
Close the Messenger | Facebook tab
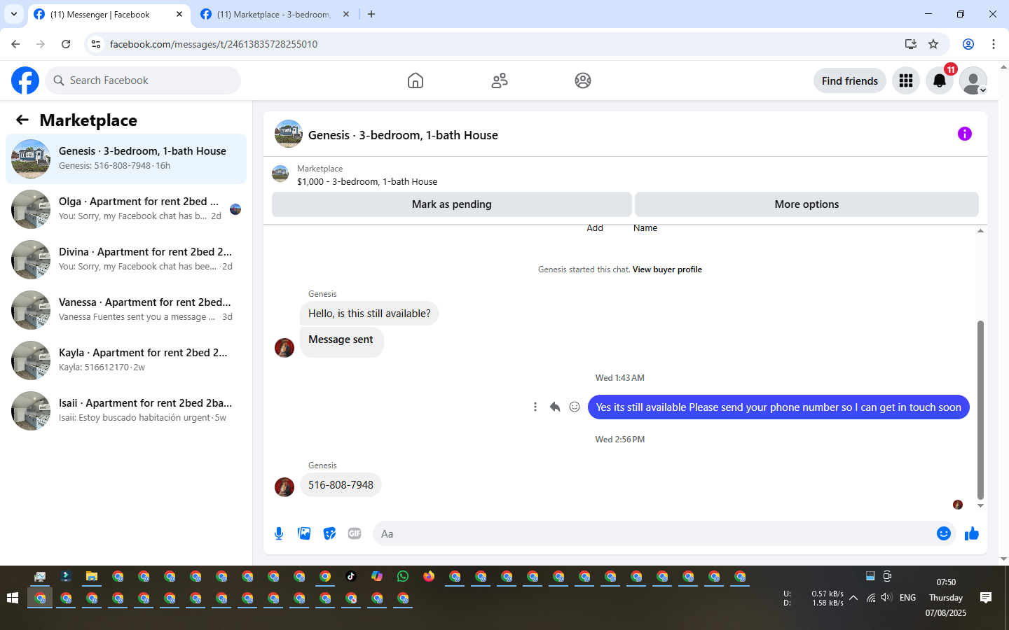tap(179, 14)
